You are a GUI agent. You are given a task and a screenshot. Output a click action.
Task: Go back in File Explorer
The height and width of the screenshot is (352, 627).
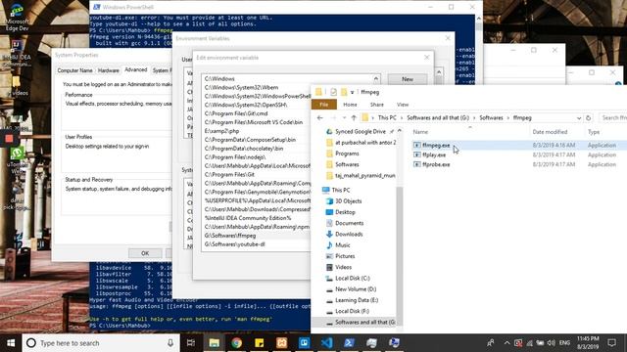320,117
